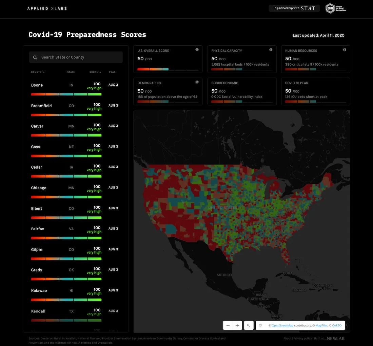This screenshot has width=373, height=346.
Task: Click the Applied XLabs logo
Action: [x=47, y=8]
